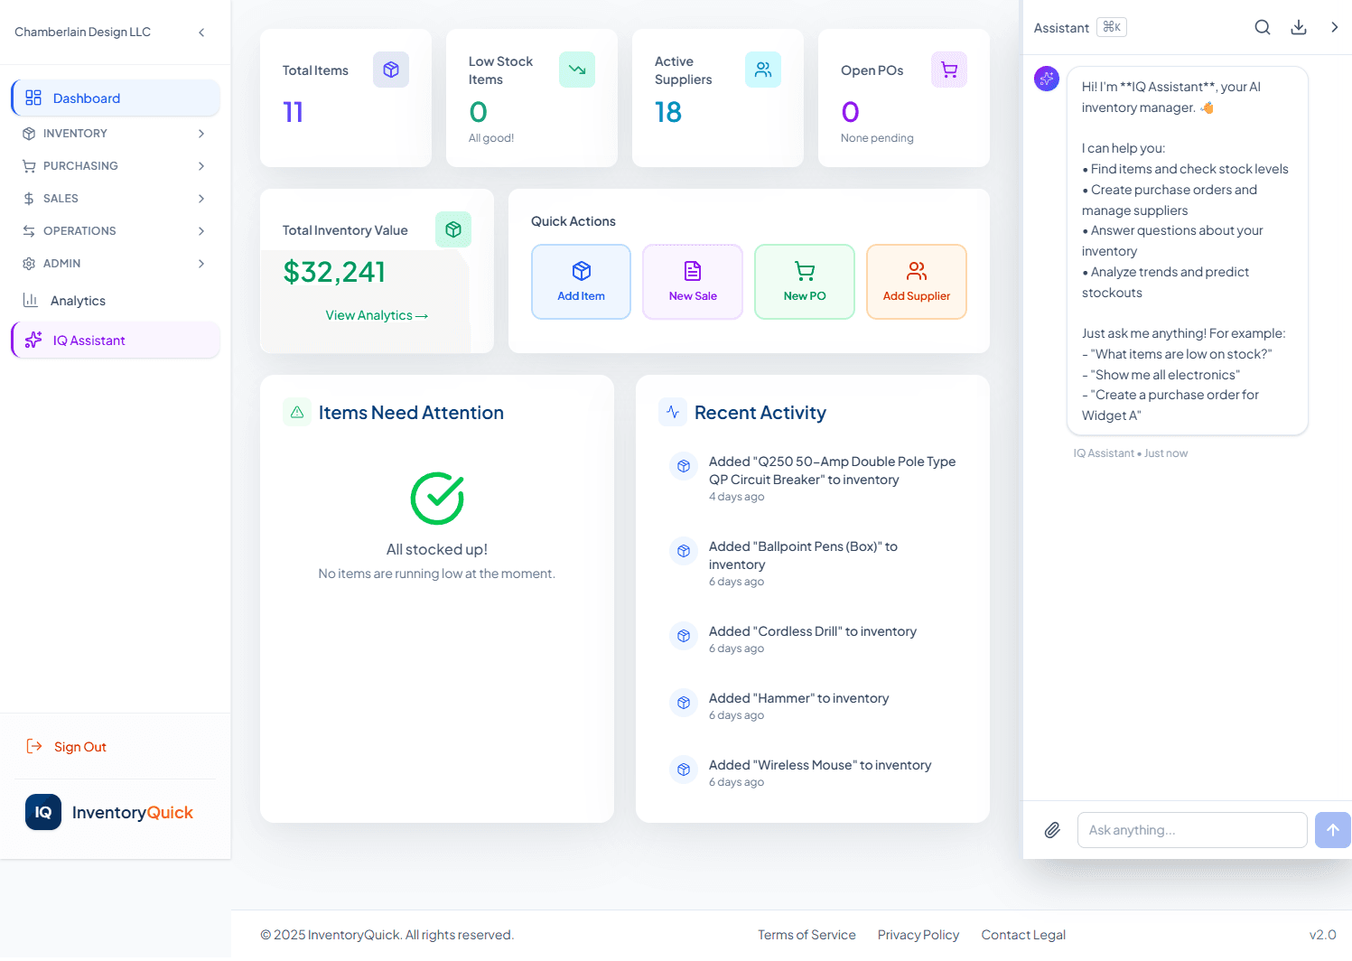This screenshot has width=1352, height=961.
Task: Click the download icon in Assistant header
Action: tap(1299, 27)
